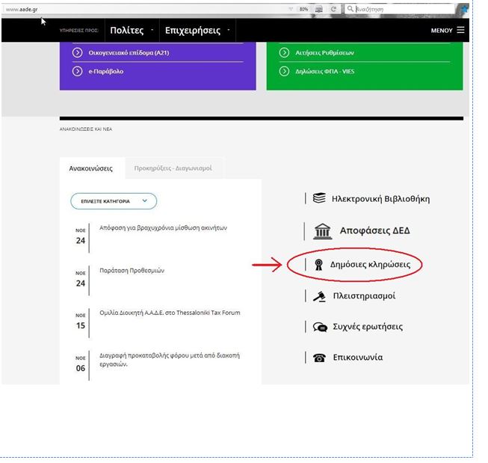Switch to the Προκηρύξεις - Διαγωνισμοί tab

pos(173,168)
